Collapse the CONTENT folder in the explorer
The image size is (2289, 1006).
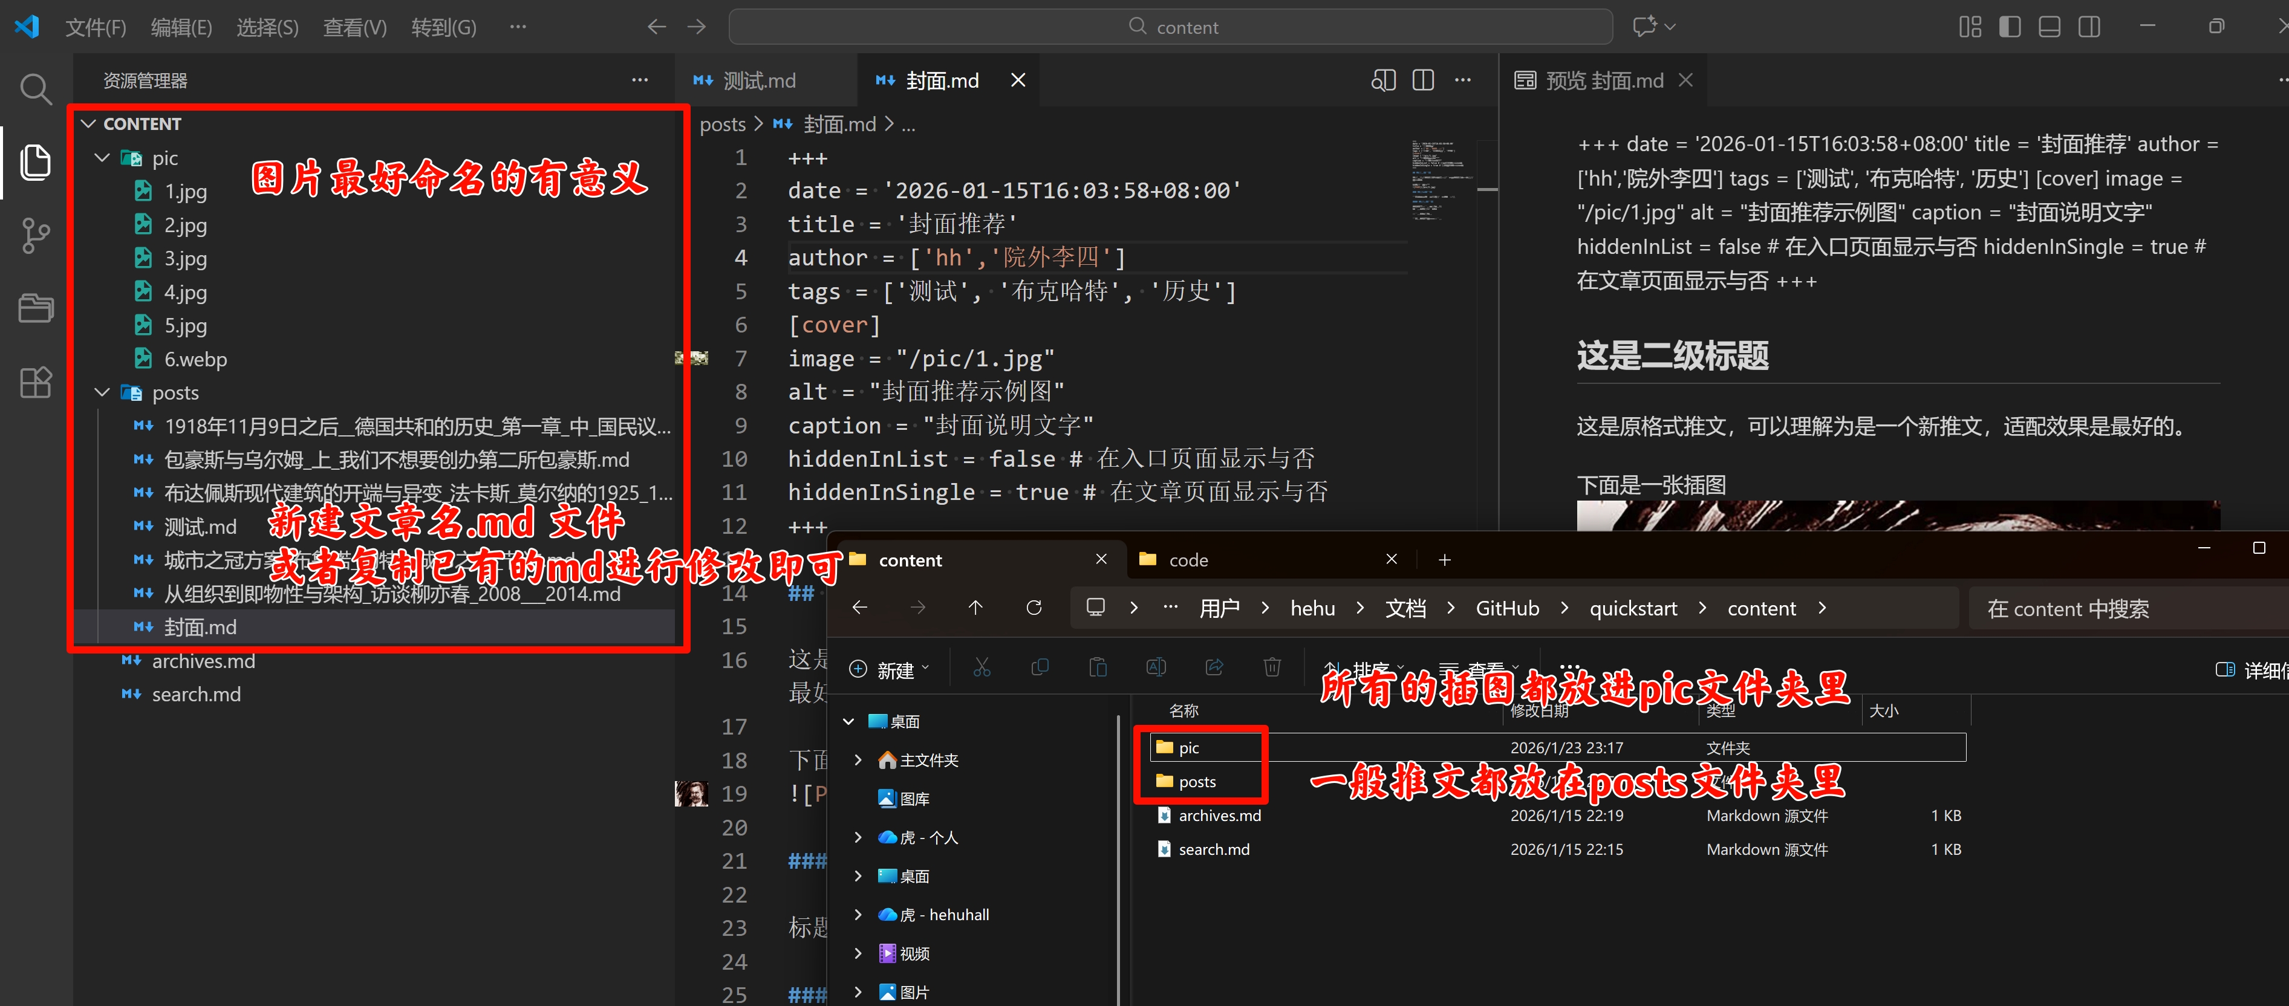coord(88,123)
